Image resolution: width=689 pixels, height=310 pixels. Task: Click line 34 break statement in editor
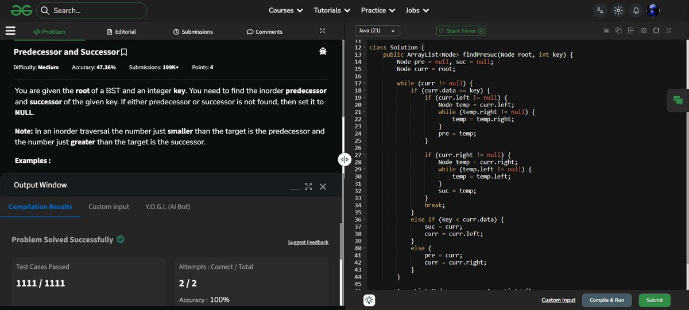click(x=435, y=205)
